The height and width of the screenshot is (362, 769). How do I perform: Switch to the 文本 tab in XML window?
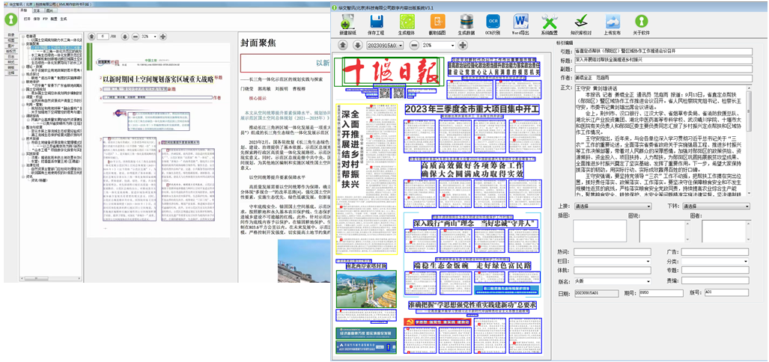pyautogui.click(x=37, y=12)
